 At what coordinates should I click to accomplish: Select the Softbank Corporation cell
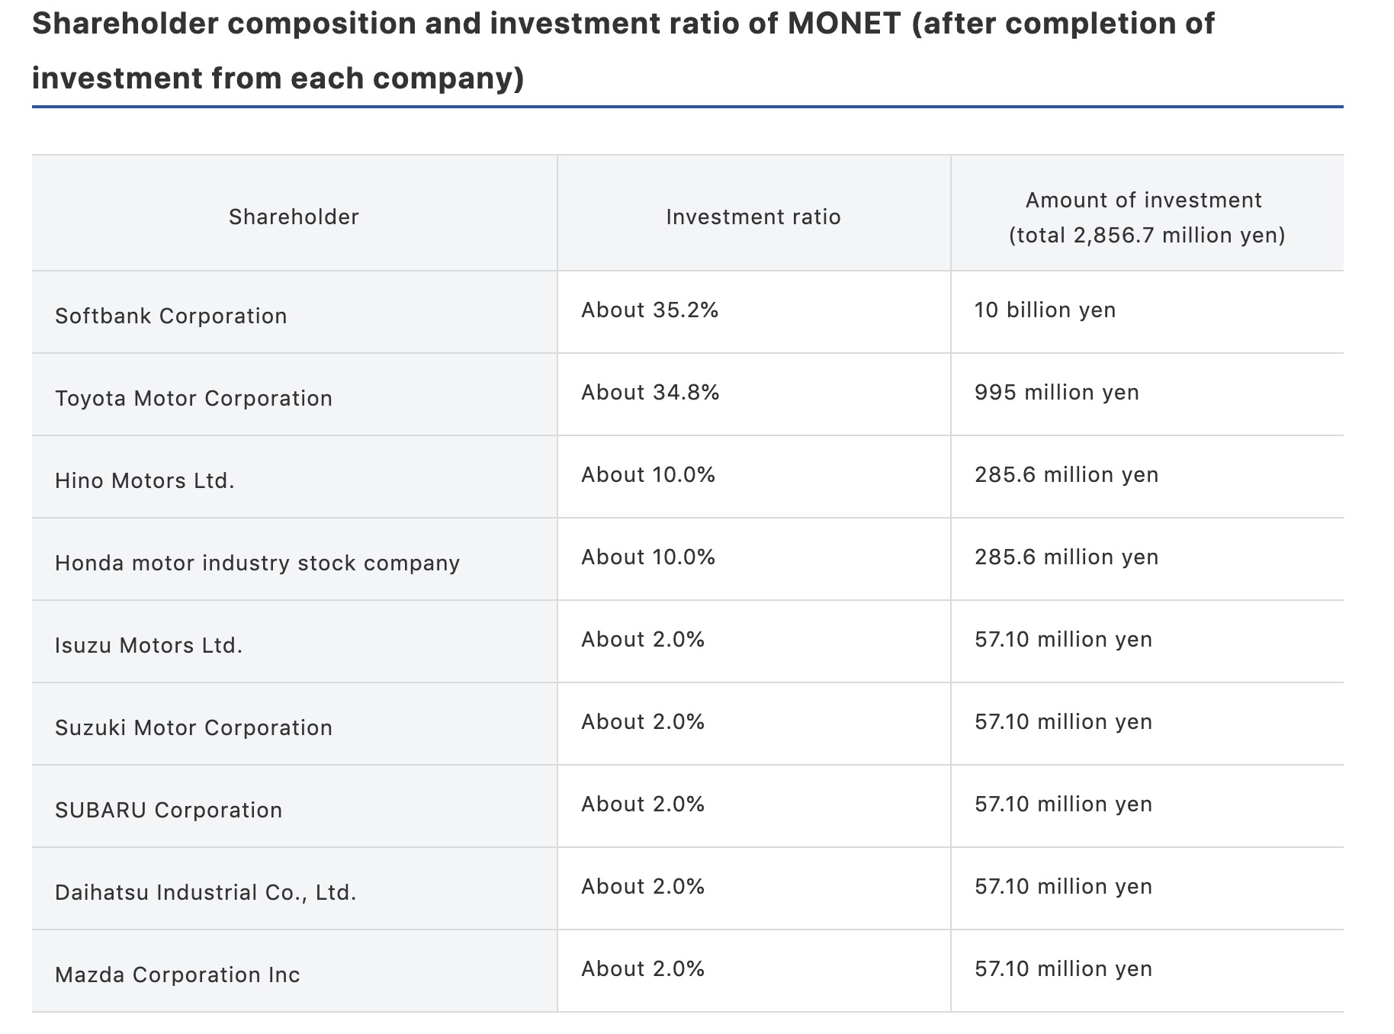click(x=171, y=316)
